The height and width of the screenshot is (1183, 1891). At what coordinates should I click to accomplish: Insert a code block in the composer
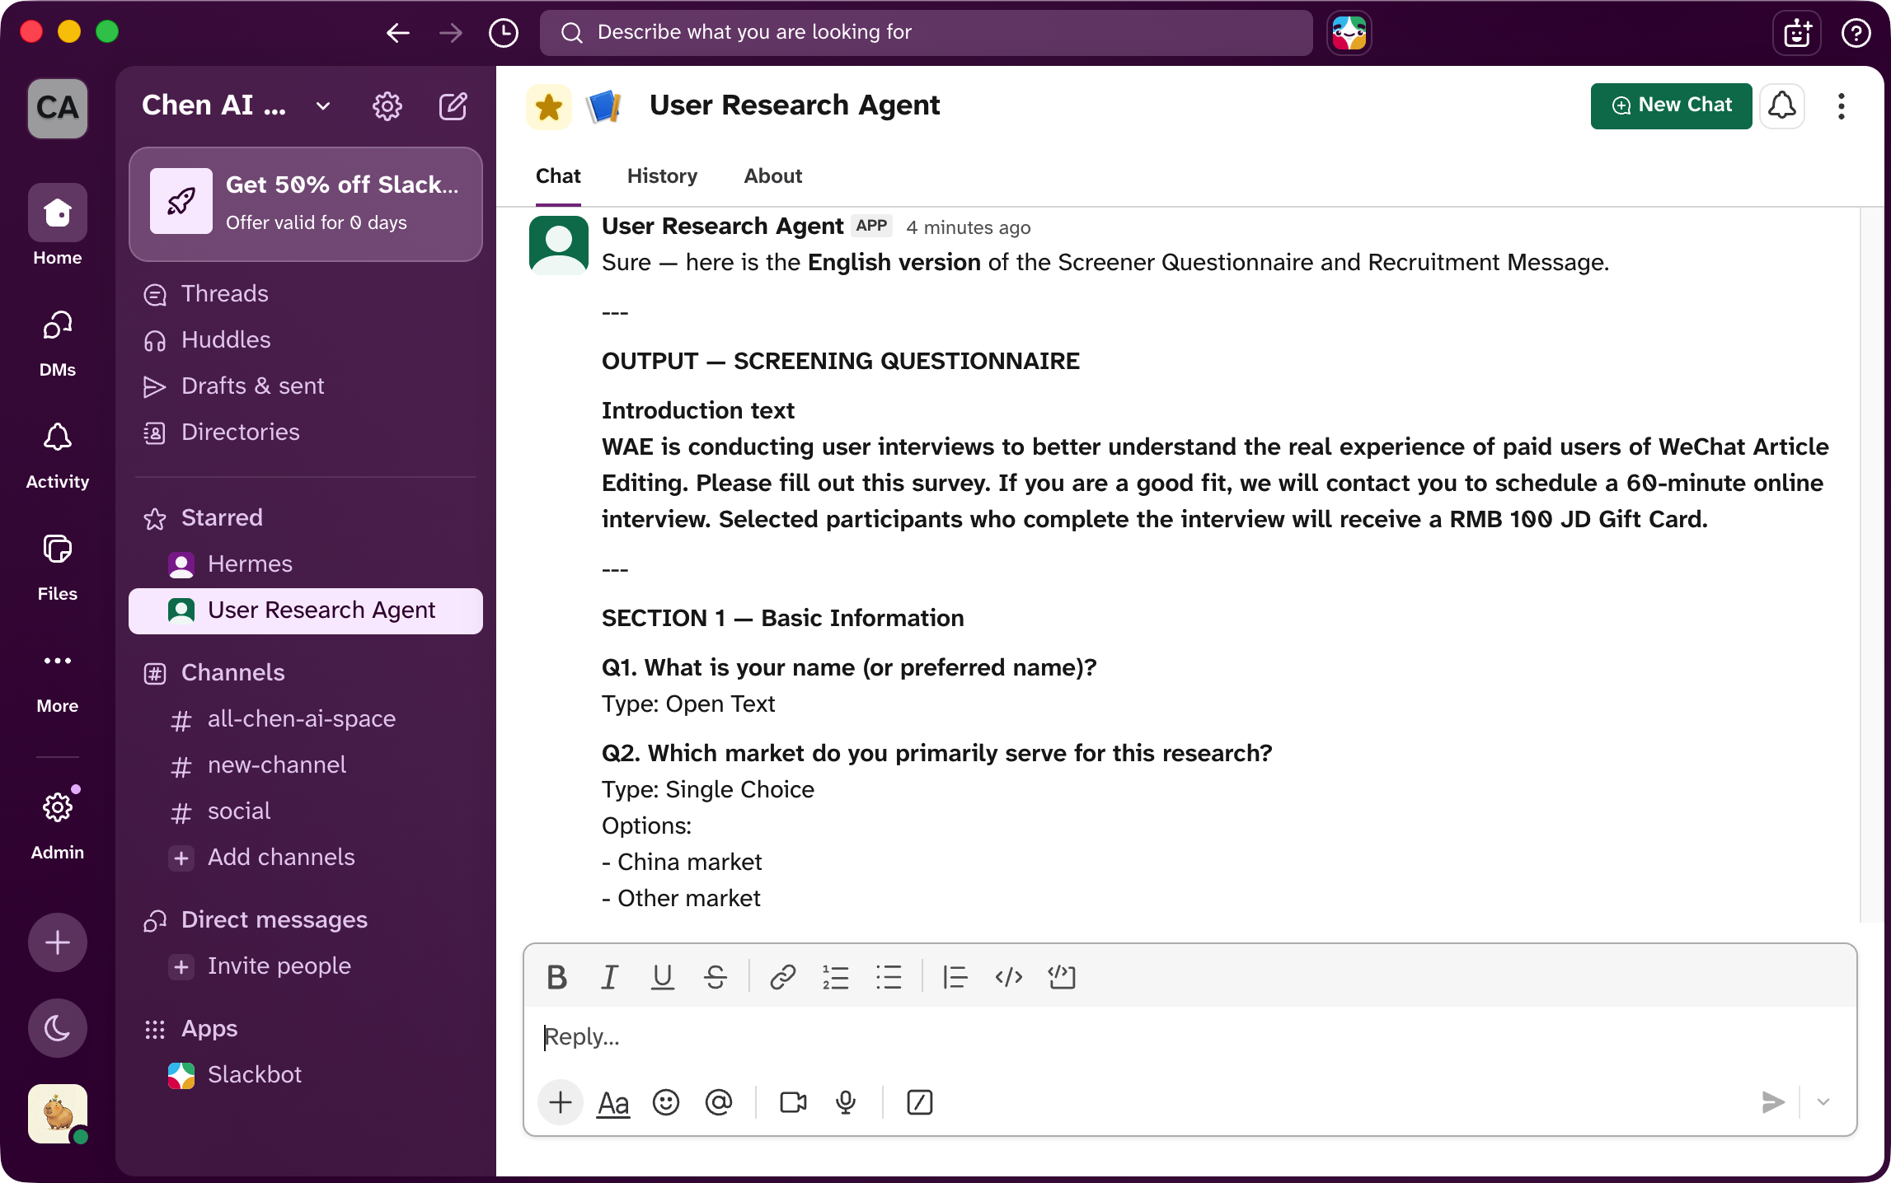tap(1062, 977)
